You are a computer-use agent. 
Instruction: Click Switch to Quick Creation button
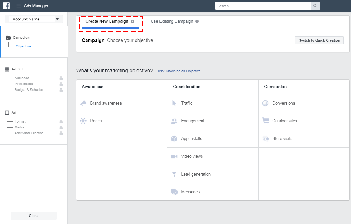click(319, 40)
